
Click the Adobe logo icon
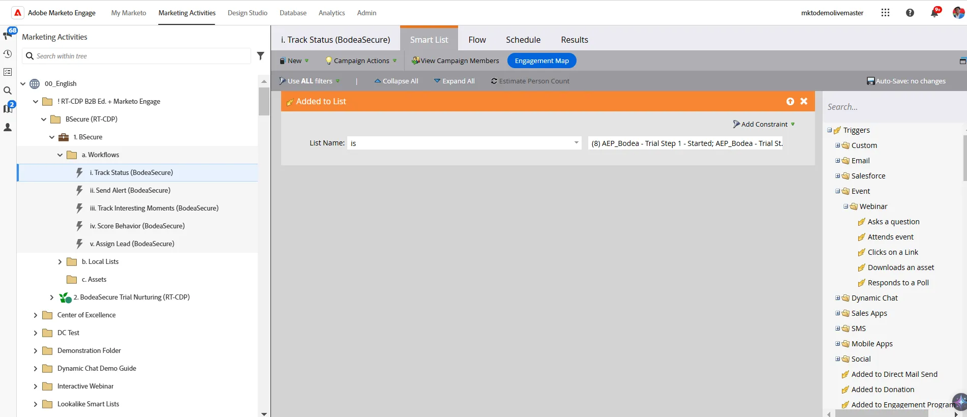18,13
